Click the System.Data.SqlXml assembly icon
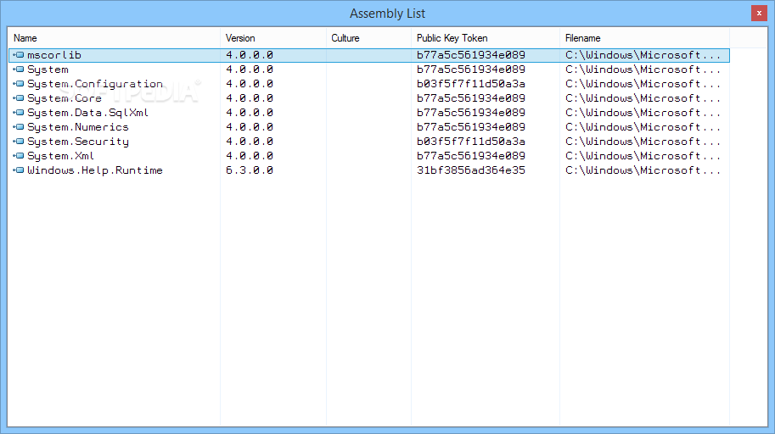The image size is (775, 434). (19, 112)
